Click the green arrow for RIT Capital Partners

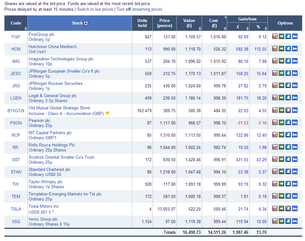tap(281, 135)
